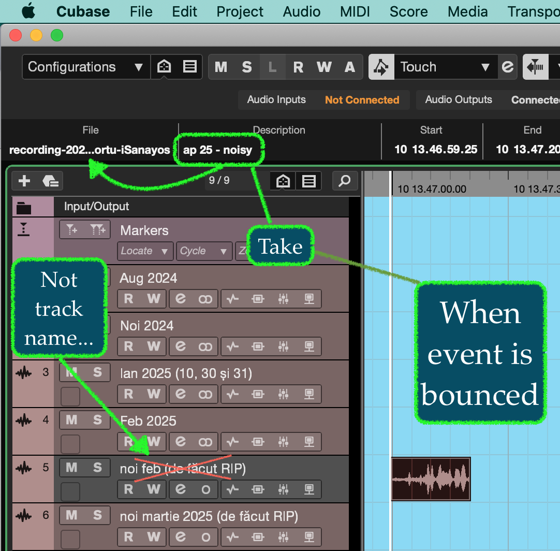The height and width of the screenshot is (551, 560).
Task: Open the Audio menu
Action: (301, 11)
